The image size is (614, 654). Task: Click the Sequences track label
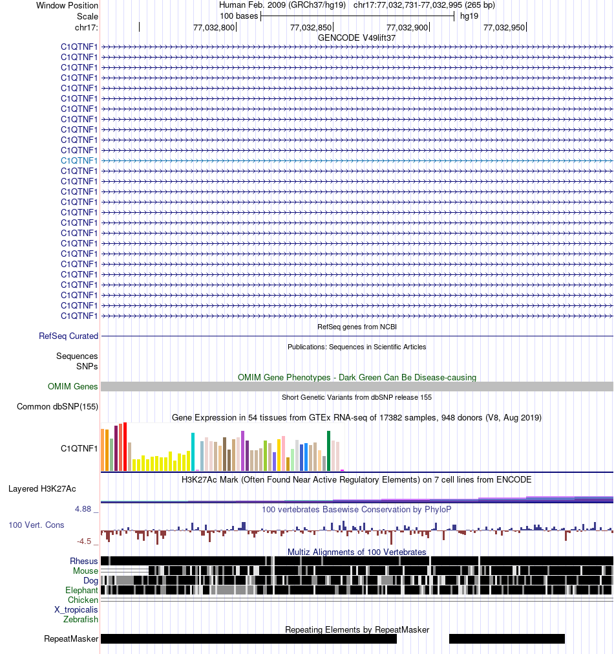coord(77,356)
